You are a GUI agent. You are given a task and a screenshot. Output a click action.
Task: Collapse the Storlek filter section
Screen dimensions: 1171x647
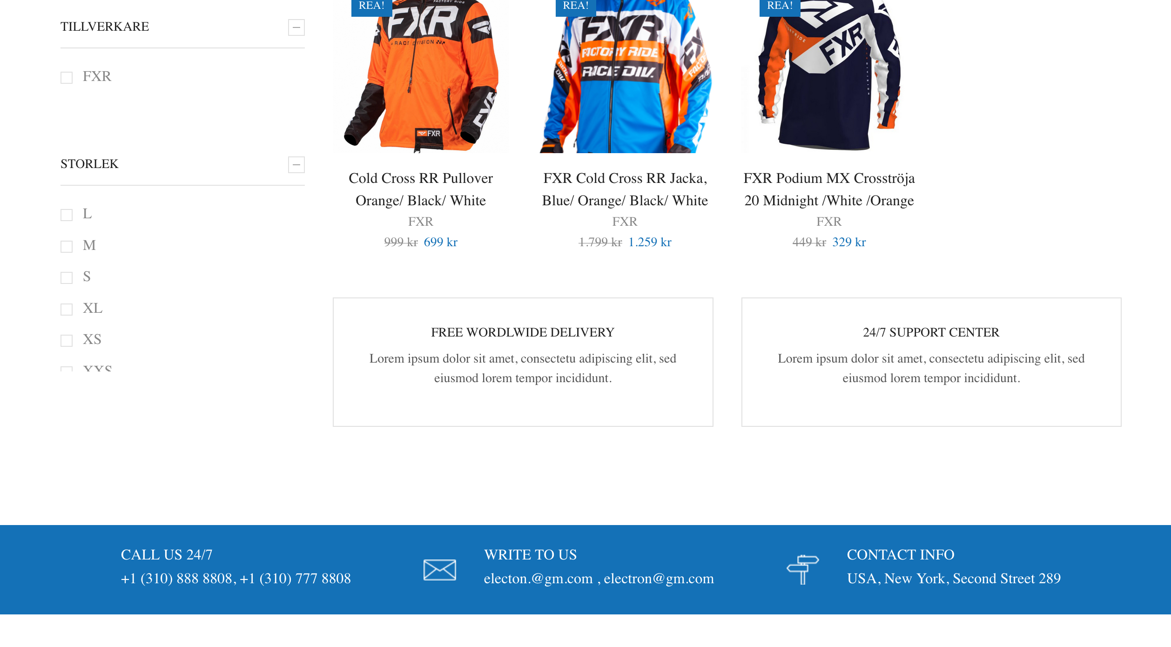296,165
